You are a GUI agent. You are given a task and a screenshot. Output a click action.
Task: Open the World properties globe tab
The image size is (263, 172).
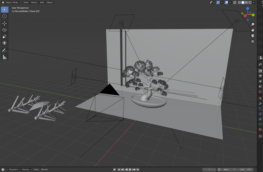(x=260, y=92)
